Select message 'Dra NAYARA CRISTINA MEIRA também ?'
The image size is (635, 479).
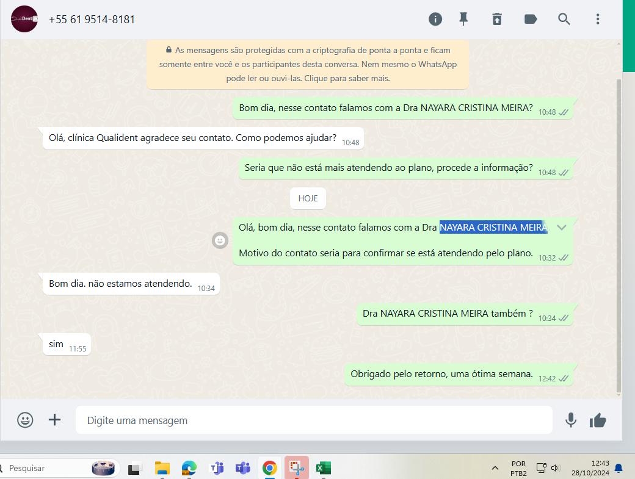pos(465,314)
